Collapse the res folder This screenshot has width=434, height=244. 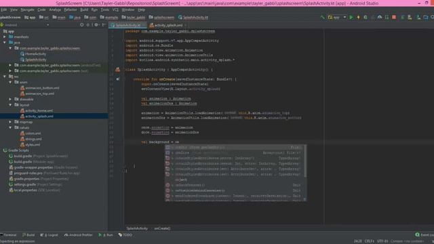(x=5, y=77)
